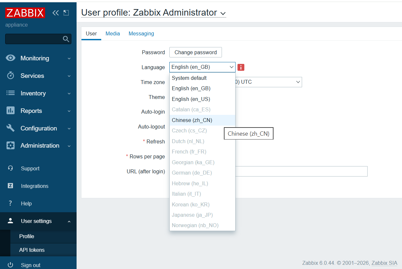Open the Zabbix SIA footer link

point(384,263)
